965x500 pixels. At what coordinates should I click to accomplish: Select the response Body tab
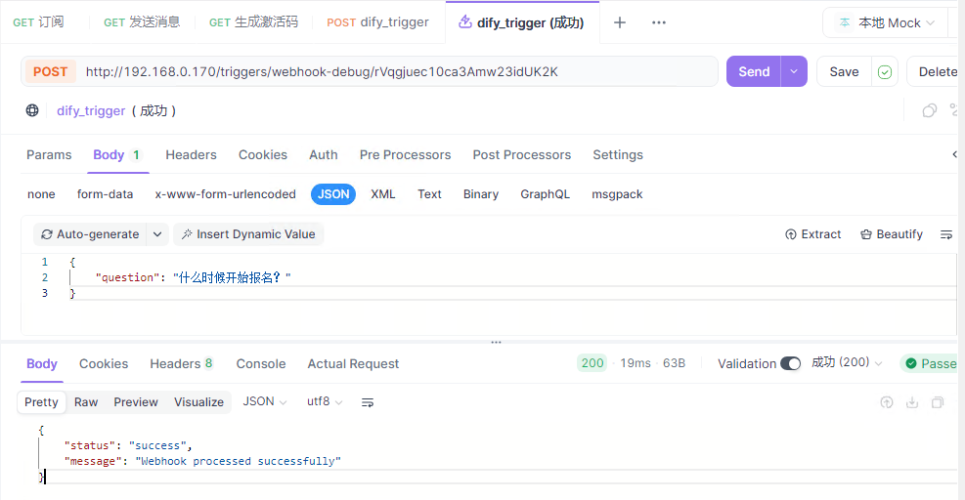point(41,364)
